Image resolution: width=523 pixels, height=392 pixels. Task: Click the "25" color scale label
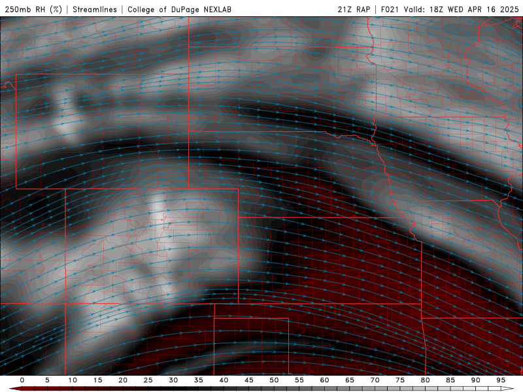[148, 380]
